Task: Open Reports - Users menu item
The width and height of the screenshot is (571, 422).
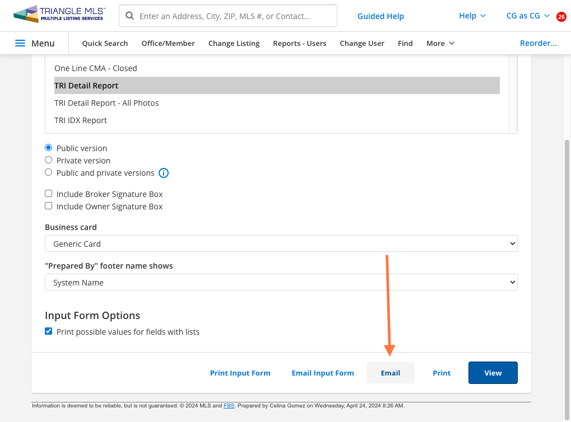Action: 300,43
